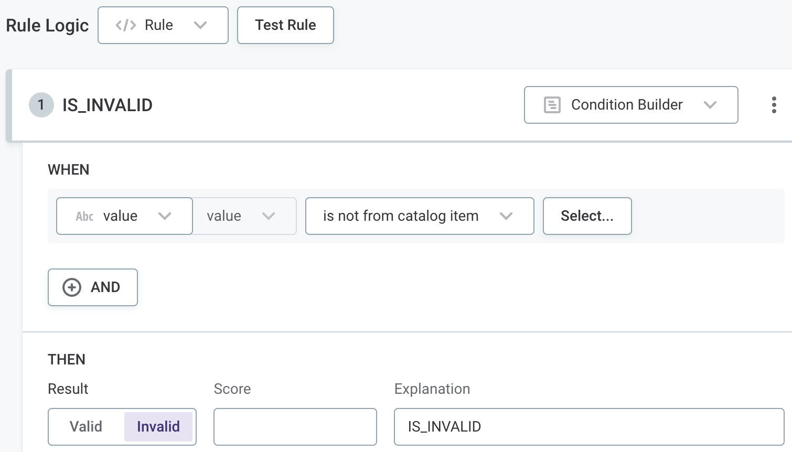Open the three-dot options menu for IS_INVALID
792x452 pixels.
[x=774, y=105]
